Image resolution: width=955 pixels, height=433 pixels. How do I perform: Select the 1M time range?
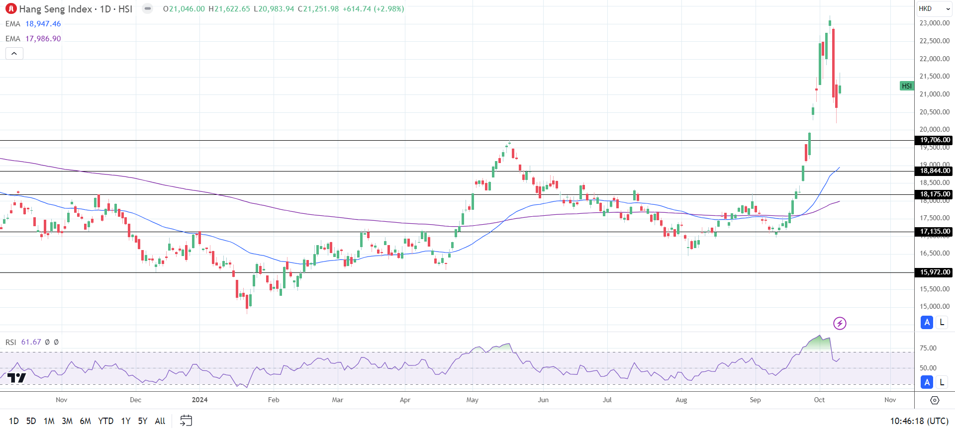point(49,421)
